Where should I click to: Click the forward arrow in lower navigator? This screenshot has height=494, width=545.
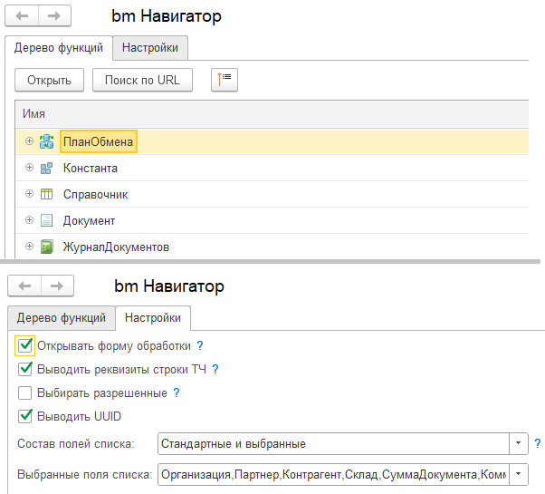pos(57,286)
